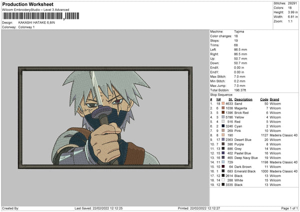300x212 pixels.
Task: Select the Width value '6.81 in'
Action: coord(292,17)
